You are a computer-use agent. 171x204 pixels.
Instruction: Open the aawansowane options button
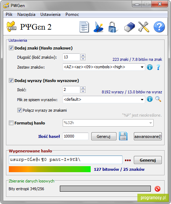[x=148, y=136]
